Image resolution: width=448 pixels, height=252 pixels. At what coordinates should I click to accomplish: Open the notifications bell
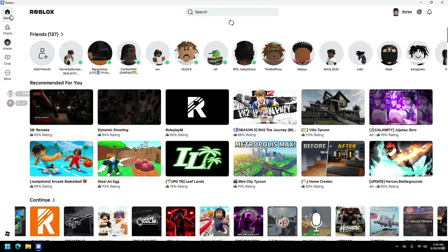(429, 12)
